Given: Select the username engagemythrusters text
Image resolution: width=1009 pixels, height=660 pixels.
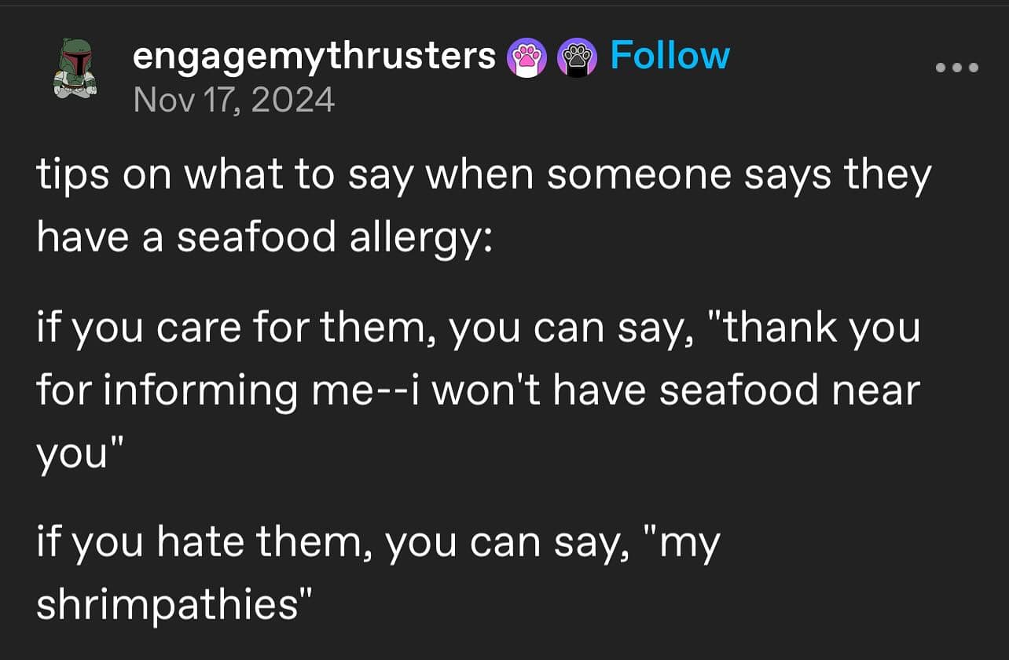Looking at the screenshot, I should [313, 57].
